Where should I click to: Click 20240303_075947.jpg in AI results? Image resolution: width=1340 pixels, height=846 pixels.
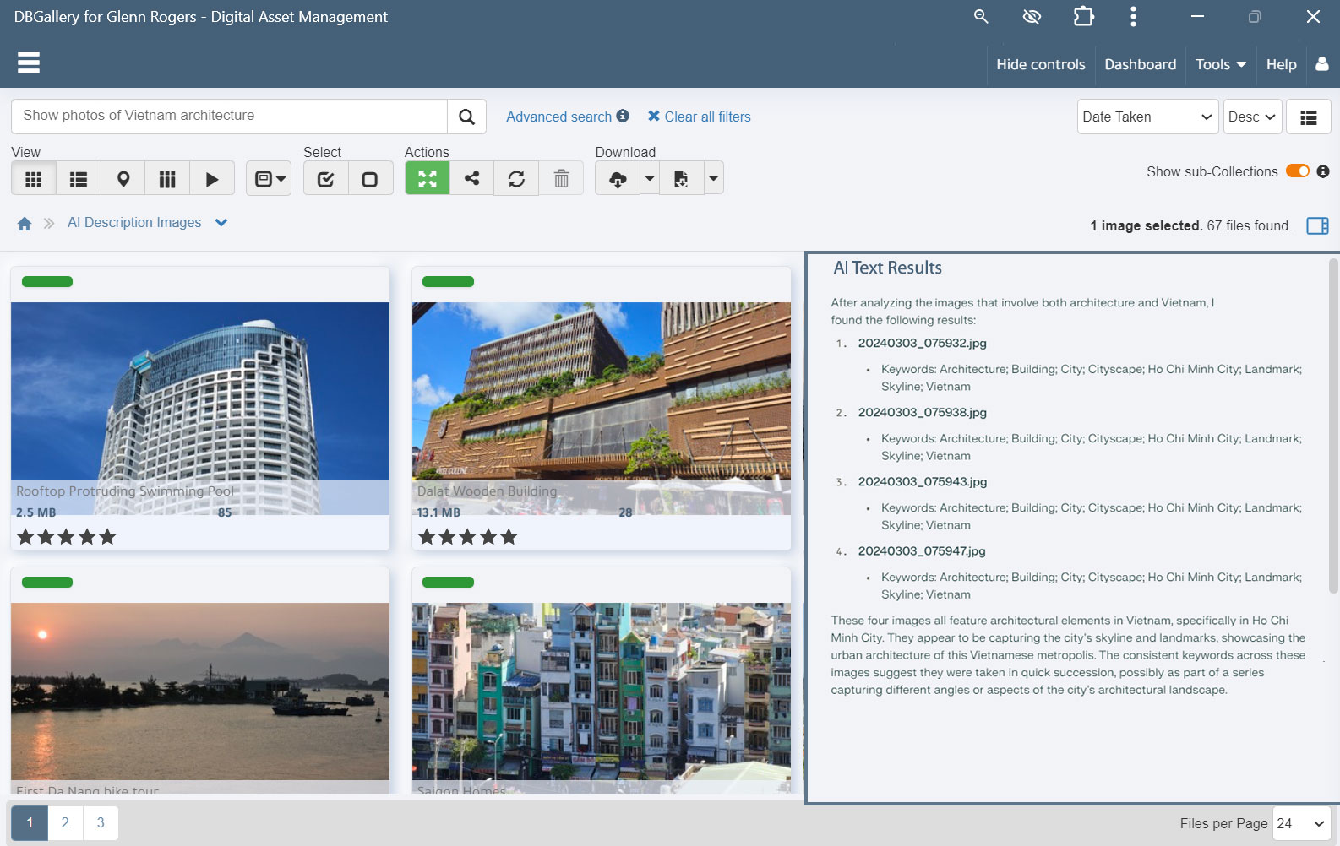coord(922,550)
